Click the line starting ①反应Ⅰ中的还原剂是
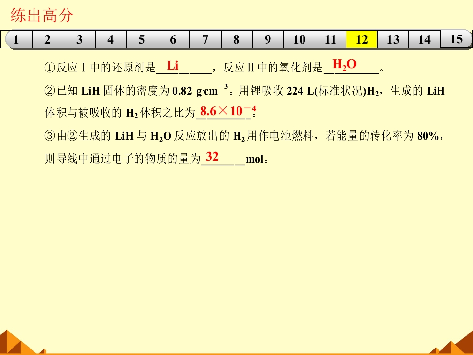The image size is (473, 355). pyautogui.click(x=214, y=67)
